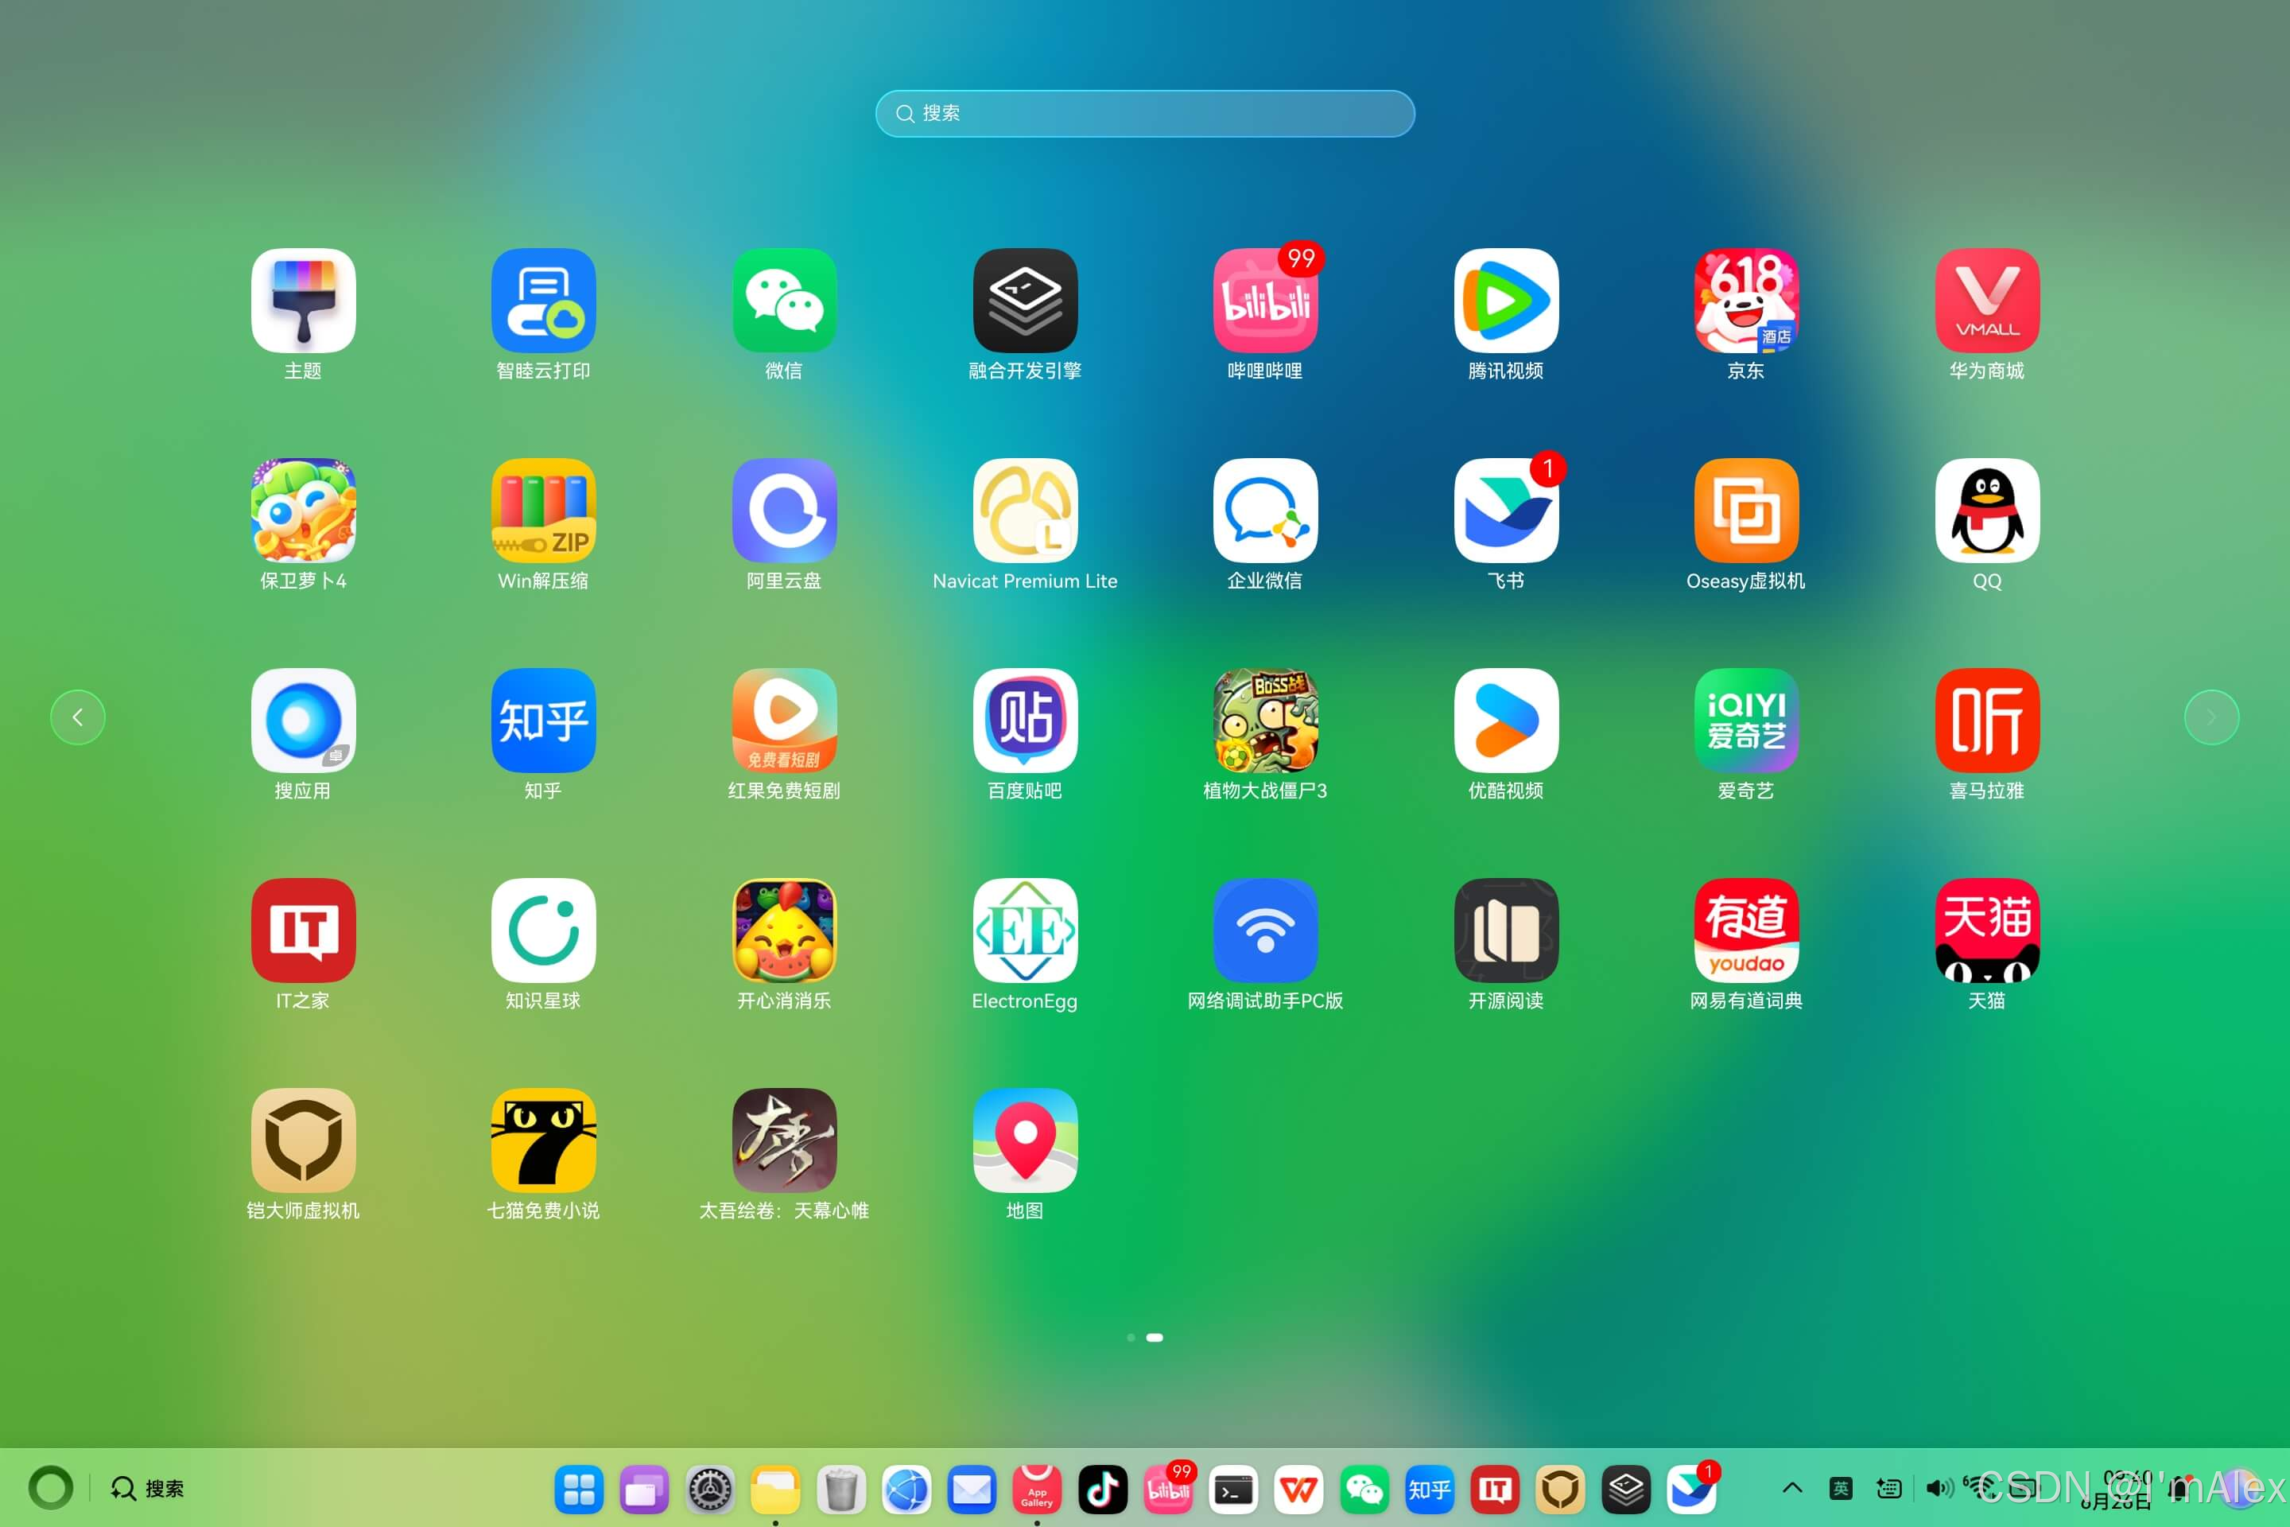The width and height of the screenshot is (2290, 1527).
Task: Launch 智睦云打印 cloud print app
Action: click(x=543, y=300)
